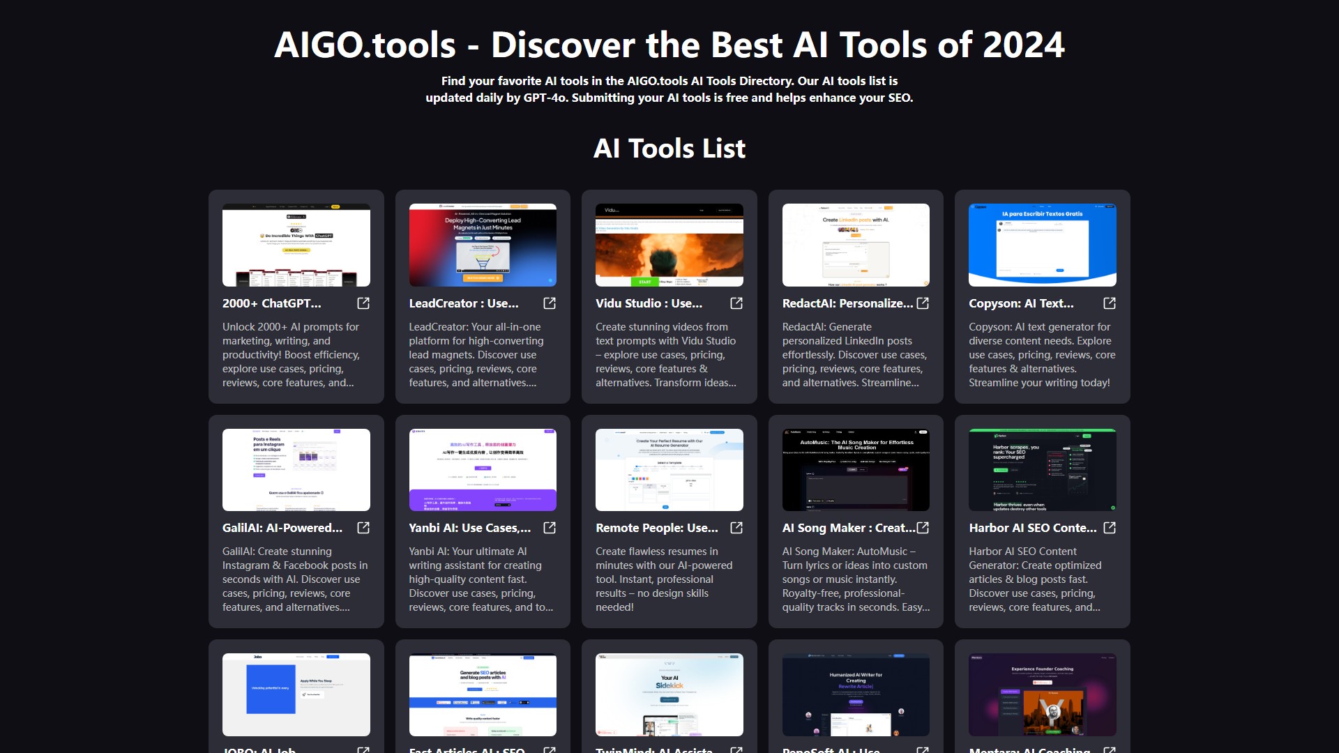Open external link icon for Remote People card
Viewport: 1339px width, 753px height.
pos(736,528)
